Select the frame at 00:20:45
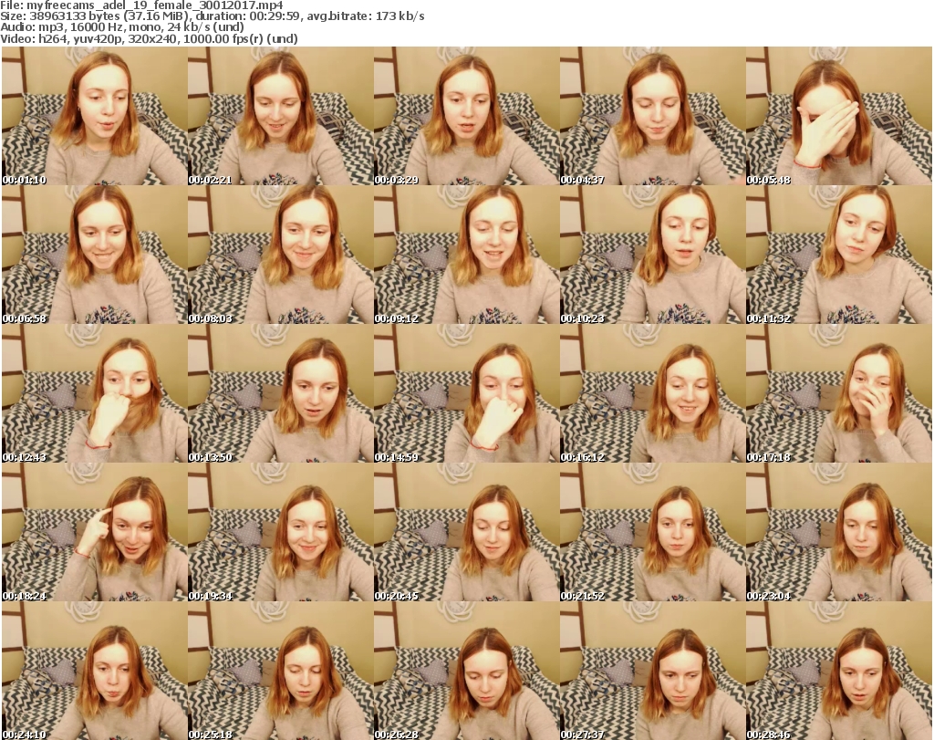The height and width of the screenshot is (740, 934). pos(466,533)
